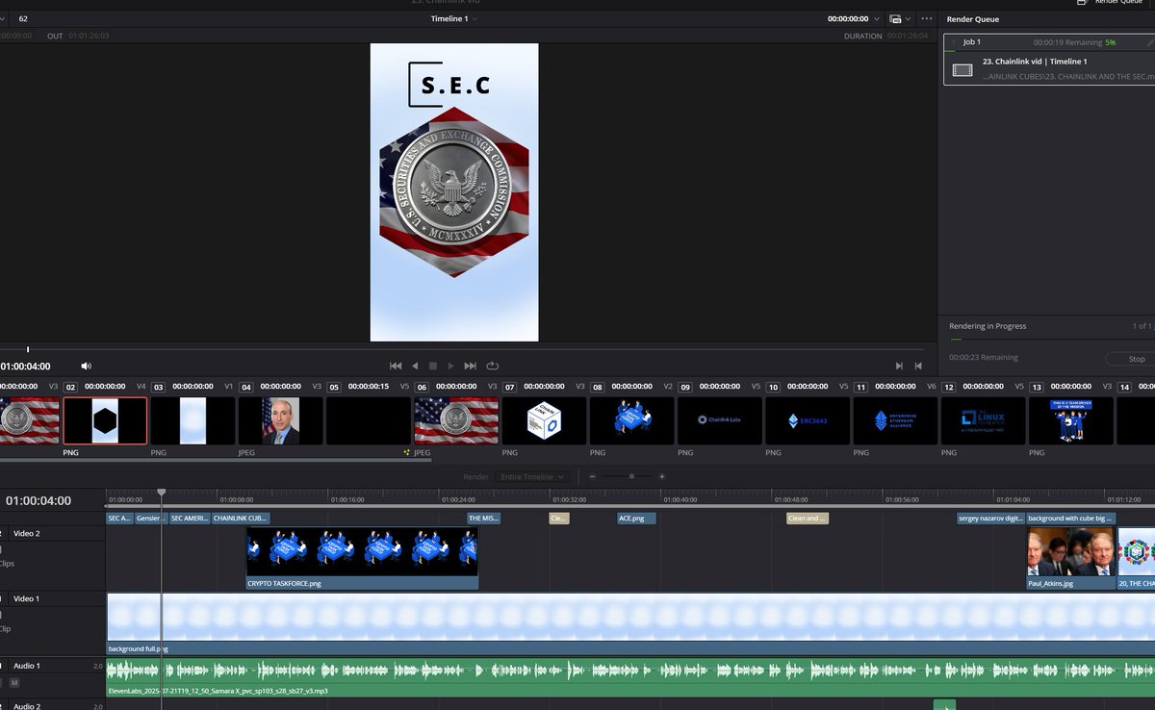The height and width of the screenshot is (710, 1155).
Task: Click the background full.png clip
Action: tap(630, 623)
